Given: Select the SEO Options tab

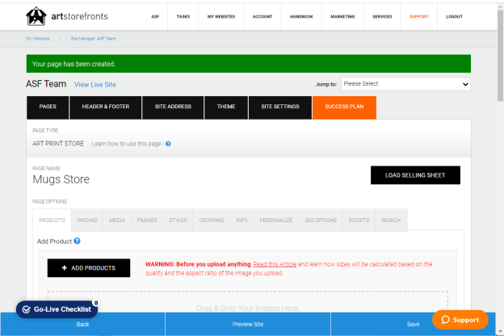Looking at the screenshot, I should [x=321, y=220].
